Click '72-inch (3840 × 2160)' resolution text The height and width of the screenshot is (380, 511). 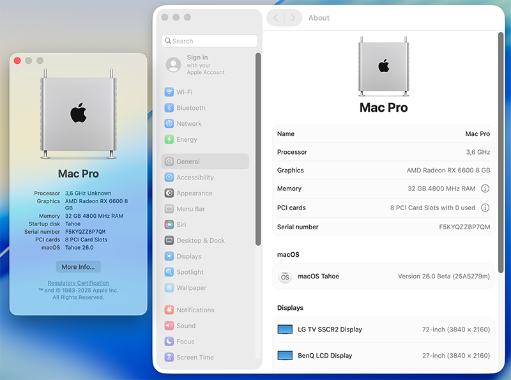(456, 330)
